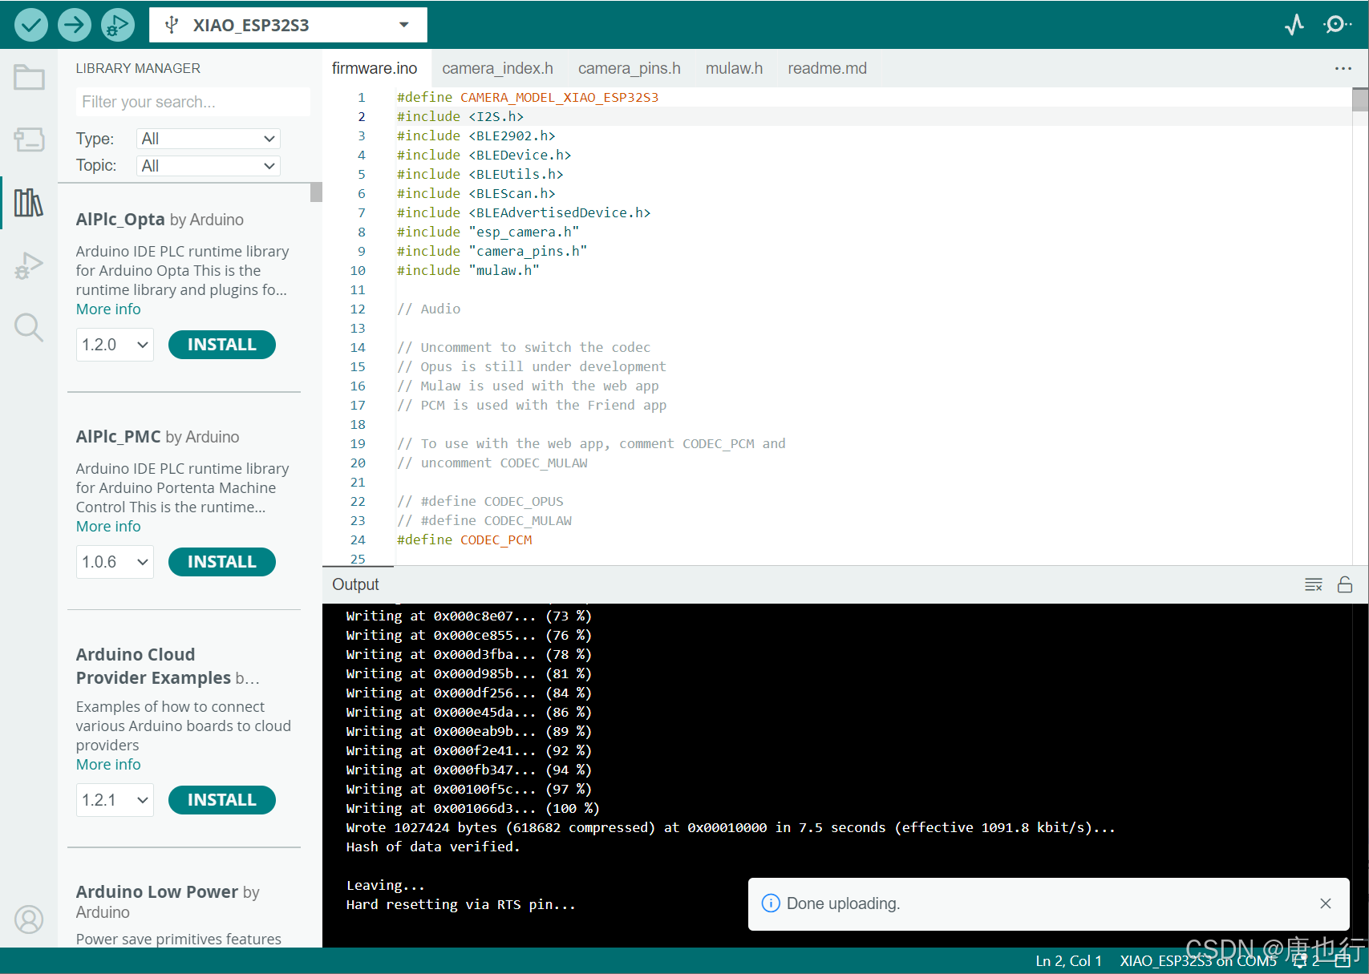The width and height of the screenshot is (1369, 974).
Task: Click the notifications bell in status bar
Action: [1300, 961]
